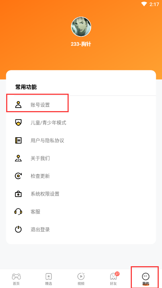This screenshot has height=288, width=162.
Task: Tap the profile avatar picture
Action: (x=81, y=27)
